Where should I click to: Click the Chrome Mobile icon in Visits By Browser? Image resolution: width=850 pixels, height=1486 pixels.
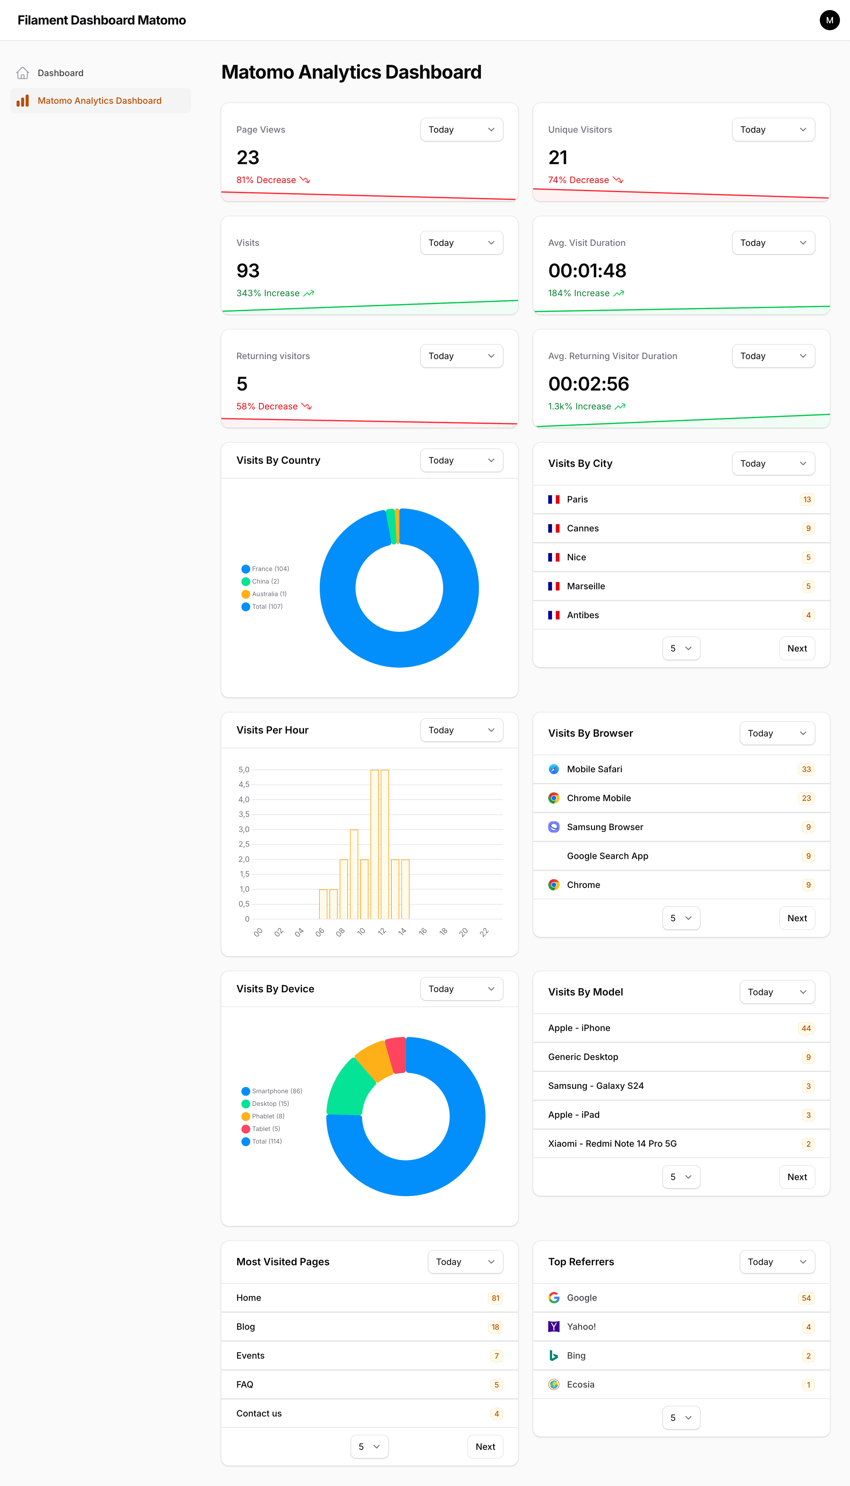[x=554, y=798]
